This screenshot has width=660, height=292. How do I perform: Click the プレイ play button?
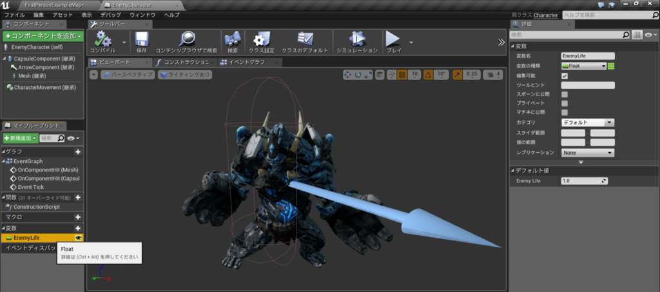[x=394, y=43]
